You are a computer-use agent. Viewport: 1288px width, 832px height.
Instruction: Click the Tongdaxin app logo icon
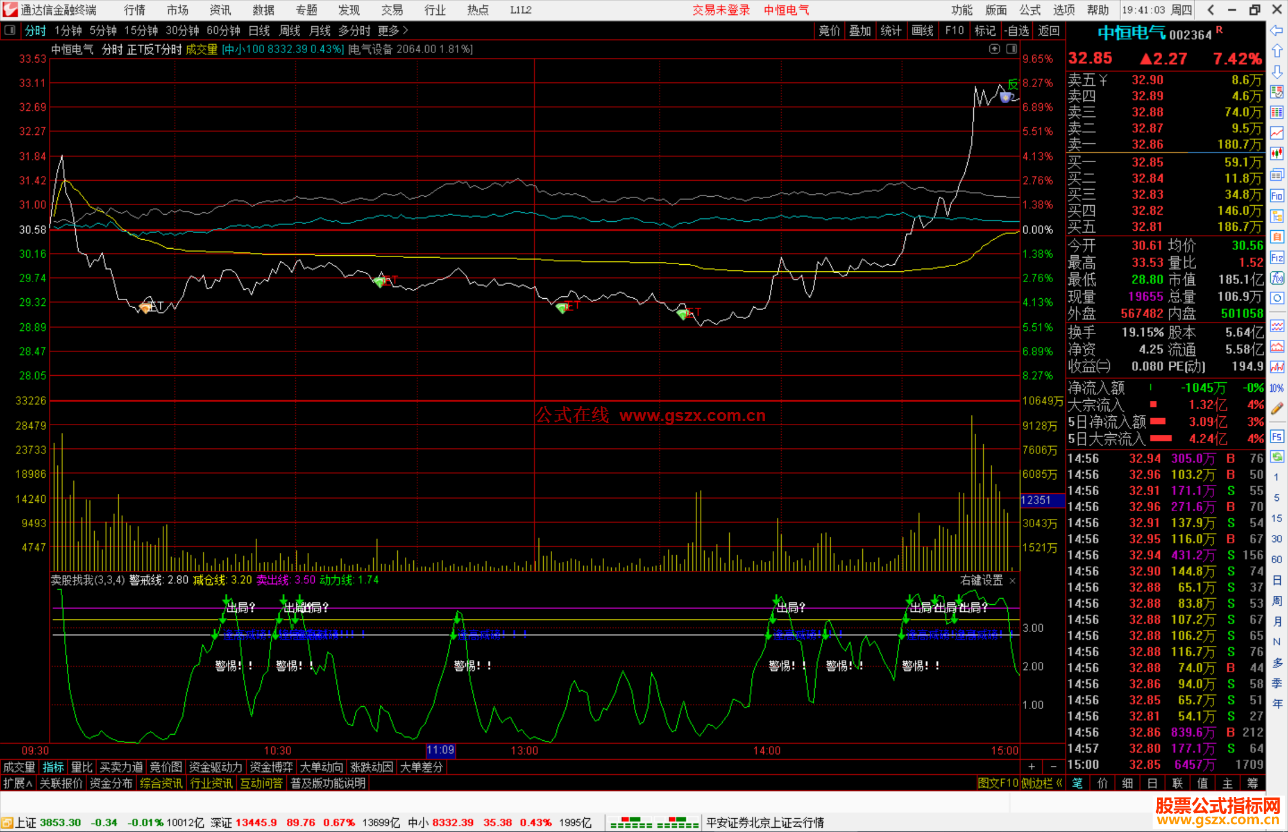point(10,10)
